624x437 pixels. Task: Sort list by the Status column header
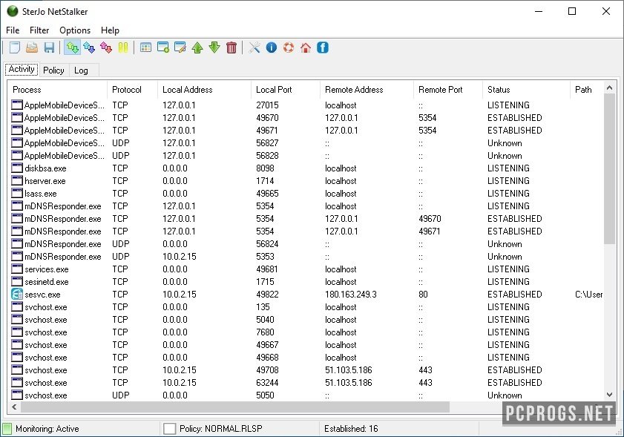pos(499,90)
